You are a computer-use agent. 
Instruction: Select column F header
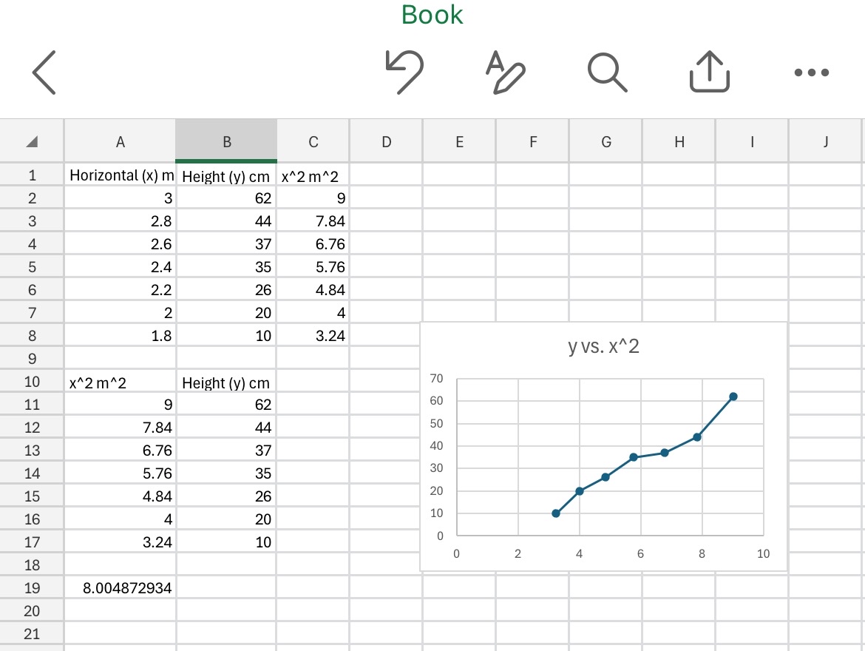[x=533, y=142]
